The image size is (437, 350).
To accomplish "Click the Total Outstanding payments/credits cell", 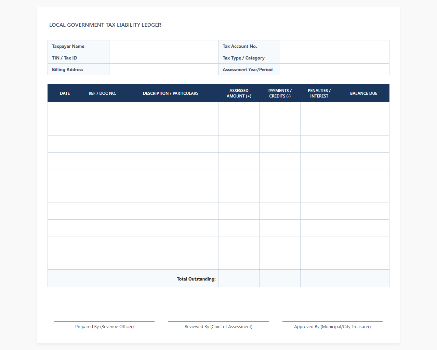I will (x=280, y=278).
